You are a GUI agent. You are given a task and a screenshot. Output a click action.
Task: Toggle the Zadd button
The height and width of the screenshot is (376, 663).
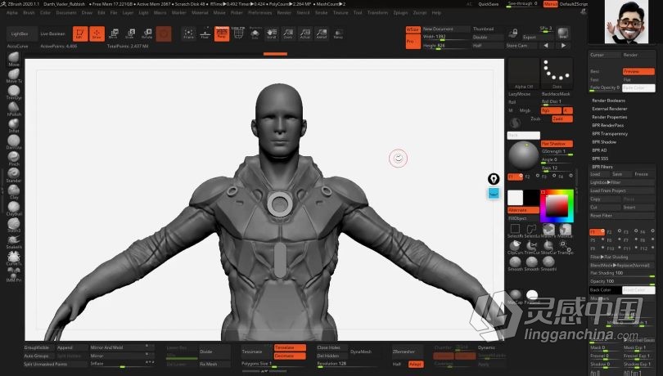tap(562, 119)
